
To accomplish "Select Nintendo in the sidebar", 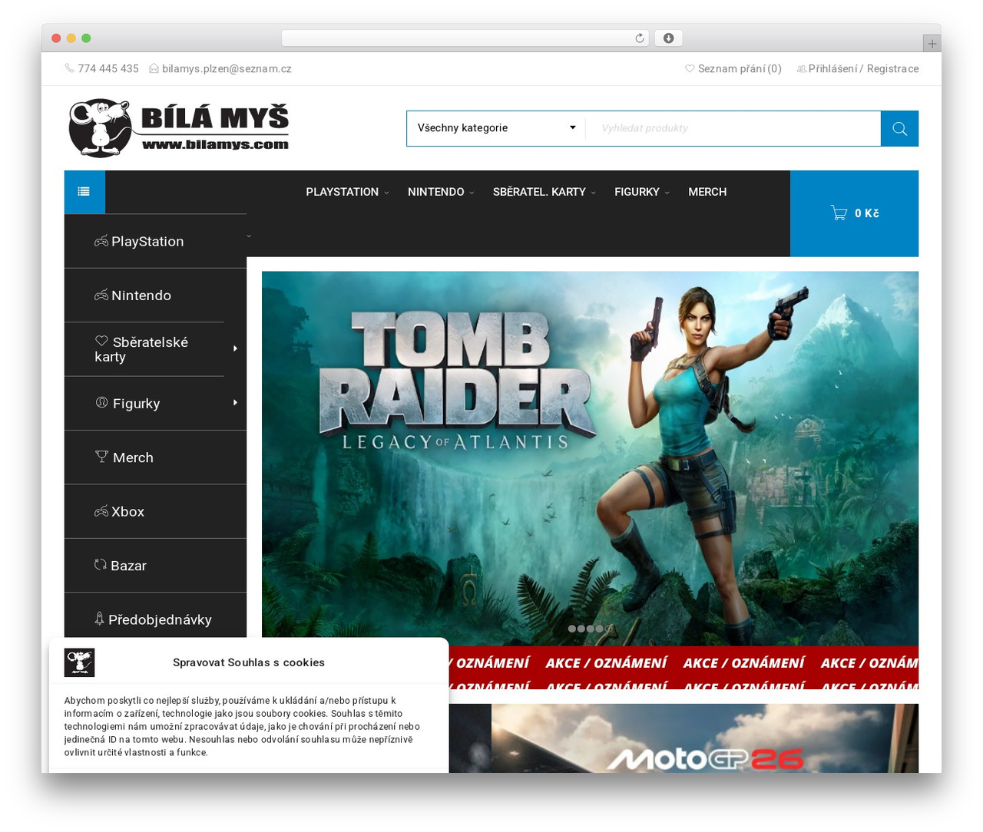I will point(155,295).
